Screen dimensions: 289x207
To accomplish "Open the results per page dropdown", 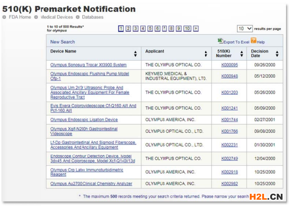I will point(245,28).
